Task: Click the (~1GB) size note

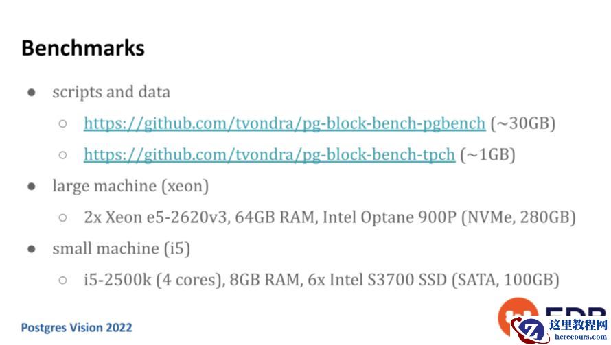Action: coord(487,155)
